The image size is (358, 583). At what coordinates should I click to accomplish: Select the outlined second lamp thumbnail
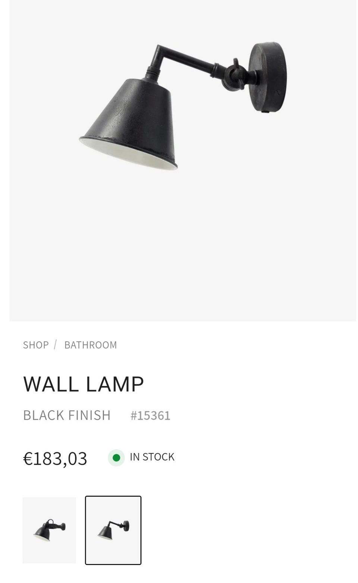coord(113,530)
